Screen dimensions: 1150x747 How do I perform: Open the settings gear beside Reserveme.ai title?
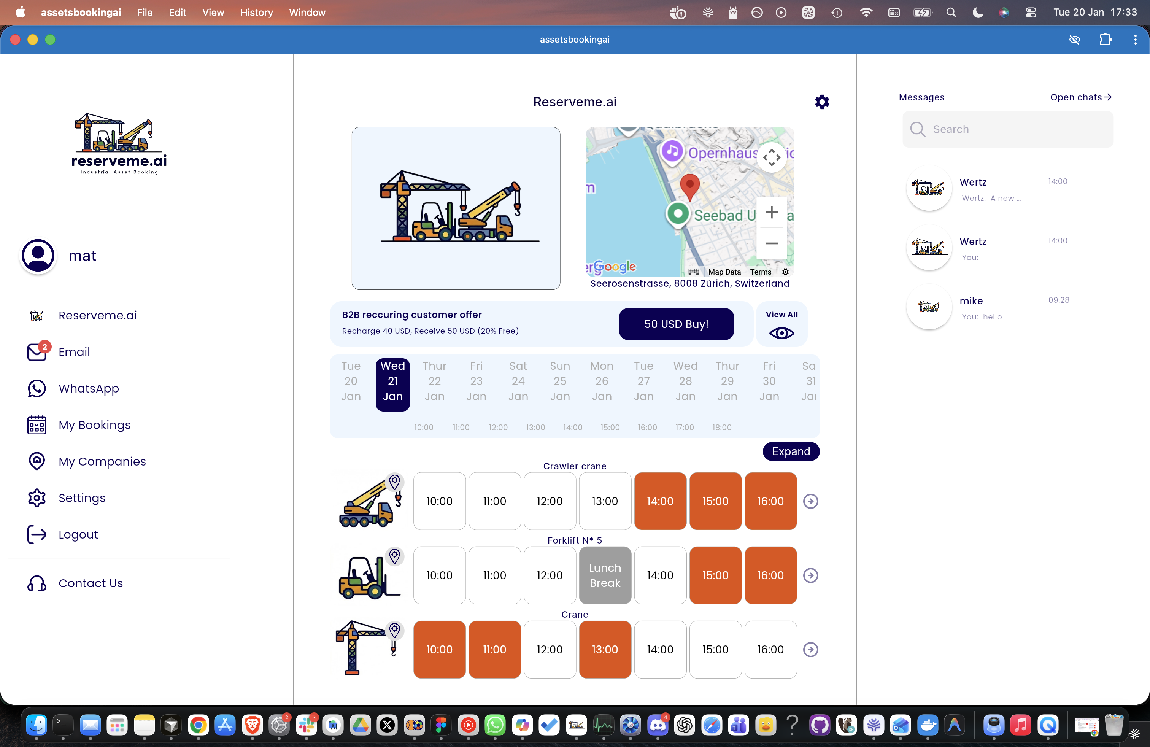pyautogui.click(x=822, y=102)
